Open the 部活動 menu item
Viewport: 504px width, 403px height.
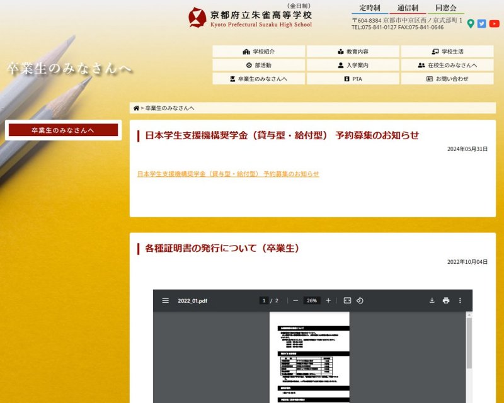coord(258,65)
